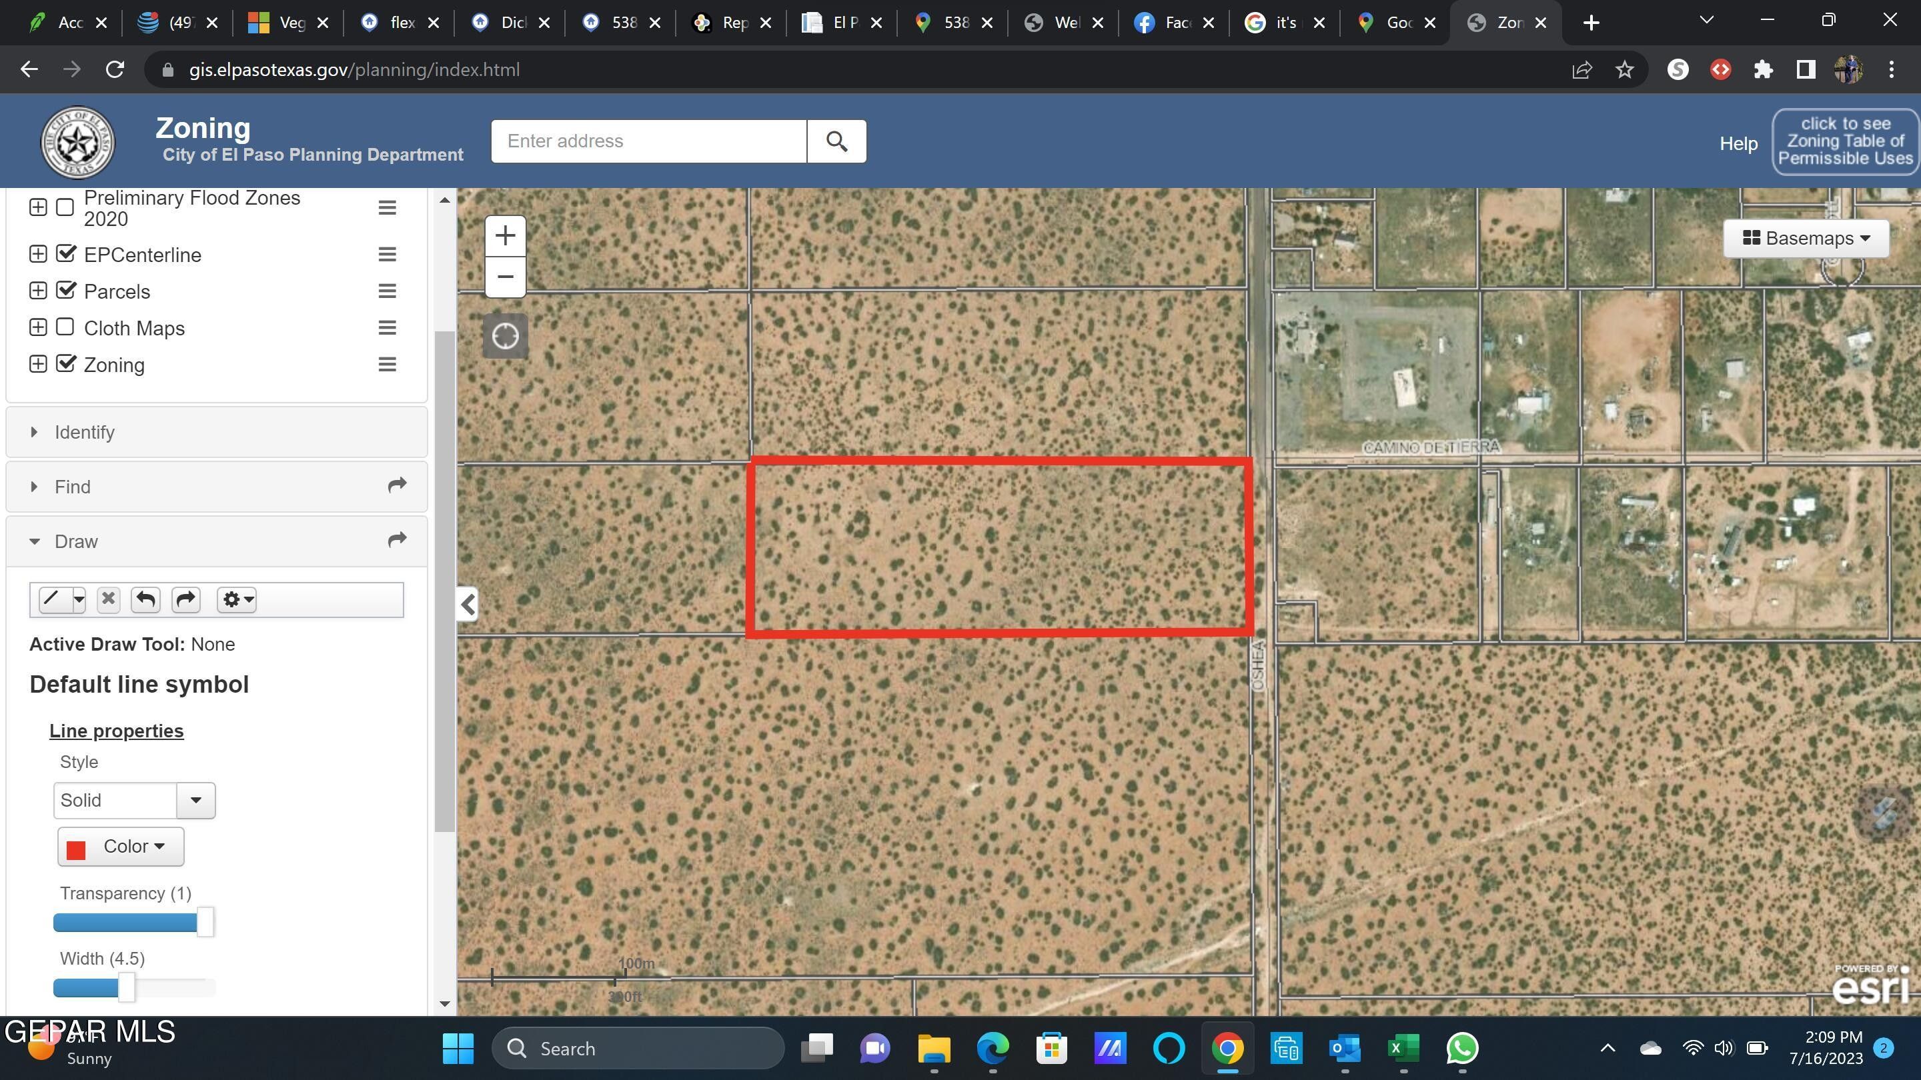Open the red line Color picker
Viewport: 1921px width, 1080px height.
click(x=121, y=847)
